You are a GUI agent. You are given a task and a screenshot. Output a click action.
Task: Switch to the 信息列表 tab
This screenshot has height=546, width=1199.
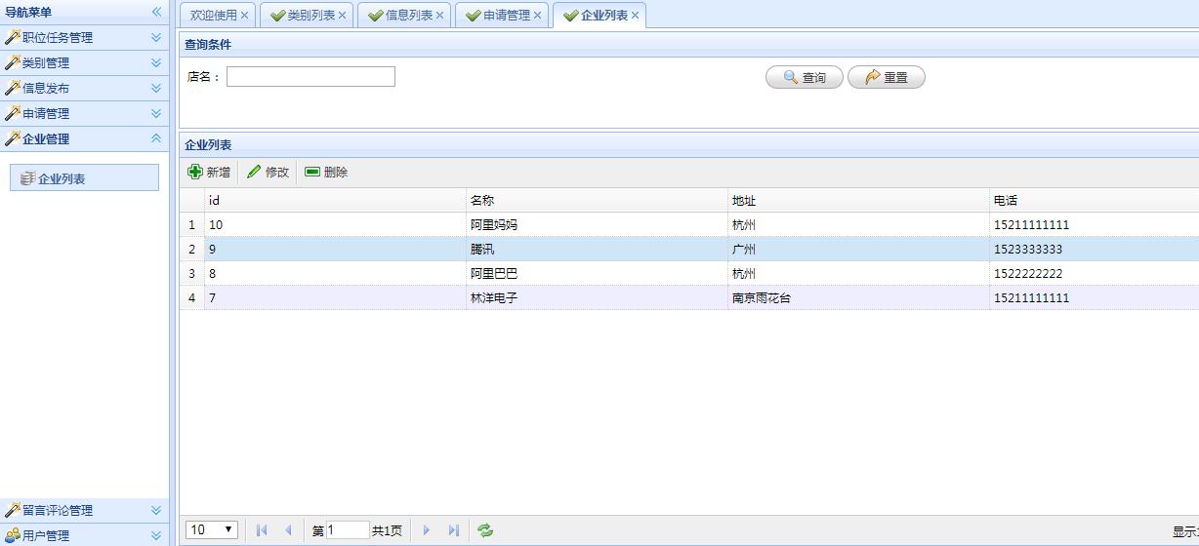coord(409,15)
